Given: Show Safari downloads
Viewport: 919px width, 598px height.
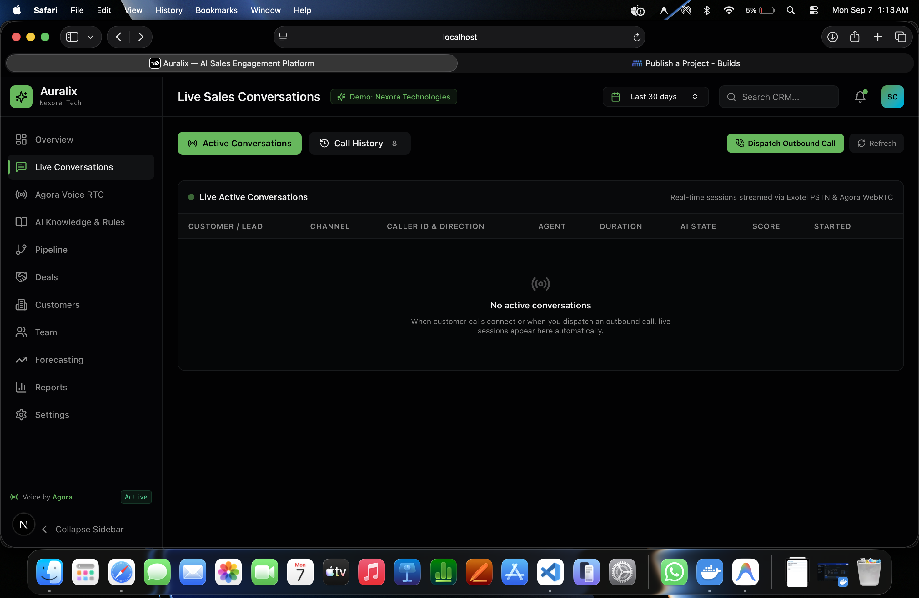Looking at the screenshot, I should (832, 37).
